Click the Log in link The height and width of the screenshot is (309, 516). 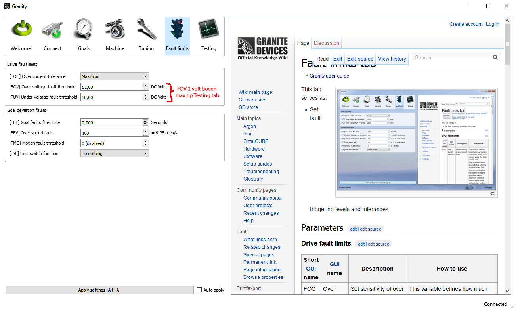[x=493, y=24]
